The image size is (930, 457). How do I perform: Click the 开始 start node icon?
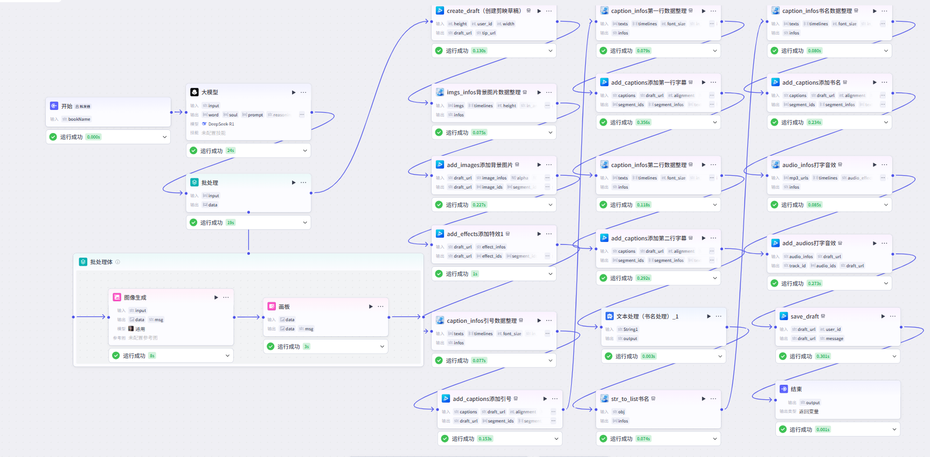(54, 106)
